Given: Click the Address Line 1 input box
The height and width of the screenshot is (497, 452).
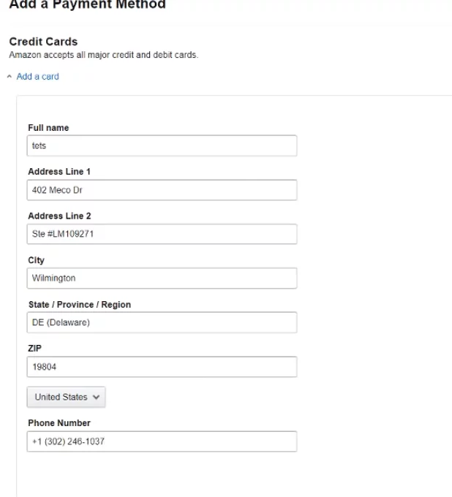Looking at the screenshot, I should tap(162, 190).
